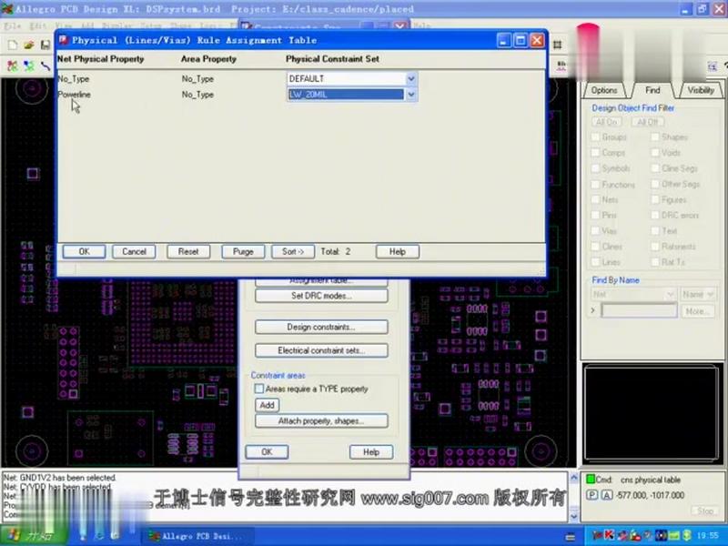Click the Save drawing icon
Screen dimensions: 728x546
click(45, 45)
